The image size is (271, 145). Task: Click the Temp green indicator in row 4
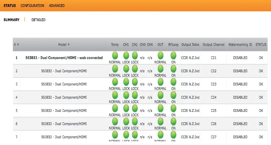115,95
